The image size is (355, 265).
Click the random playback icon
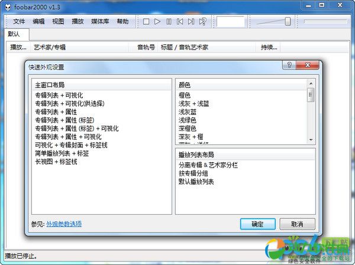coord(202,22)
